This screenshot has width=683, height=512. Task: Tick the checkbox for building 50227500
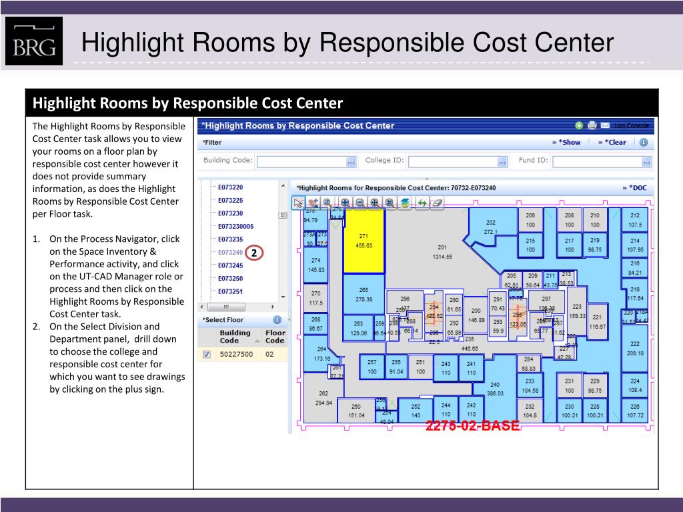coord(207,355)
